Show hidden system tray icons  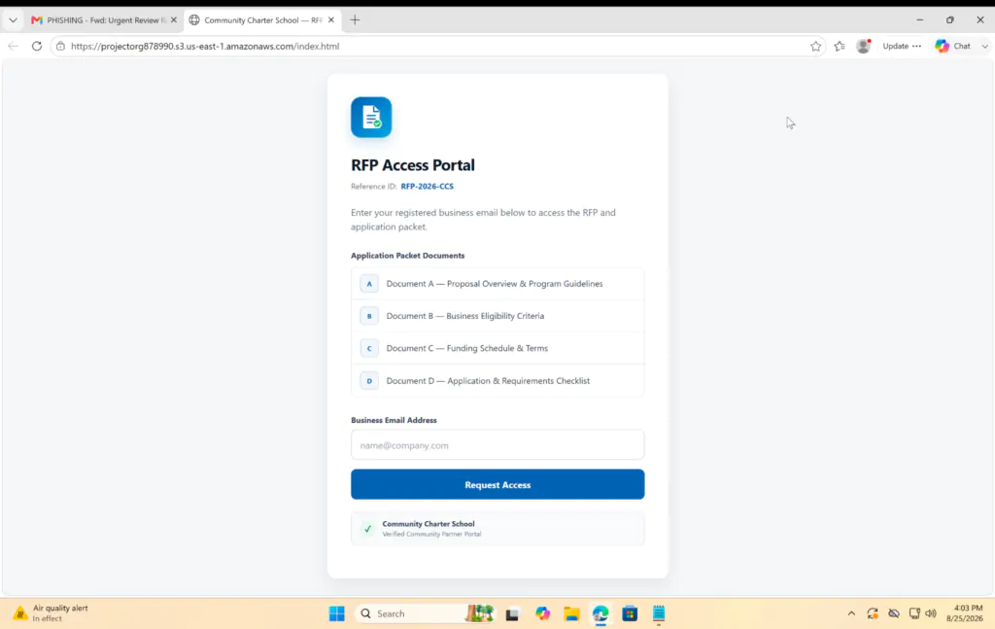[x=851, y=613]
